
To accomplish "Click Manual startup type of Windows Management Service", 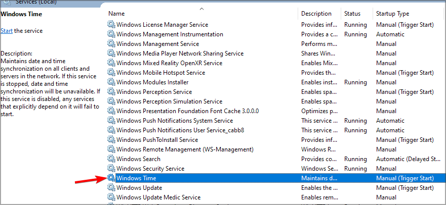I will tap(386, 44).
